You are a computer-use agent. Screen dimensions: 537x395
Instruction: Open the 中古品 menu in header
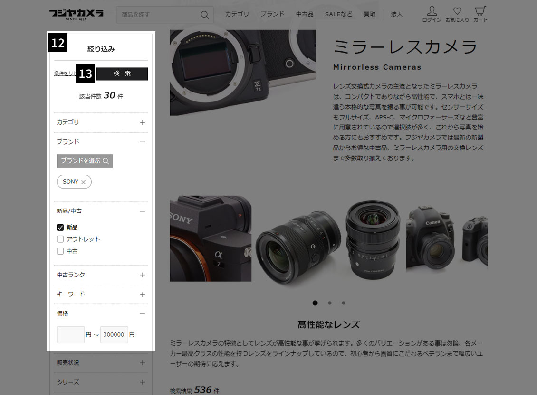click(305, 14)
